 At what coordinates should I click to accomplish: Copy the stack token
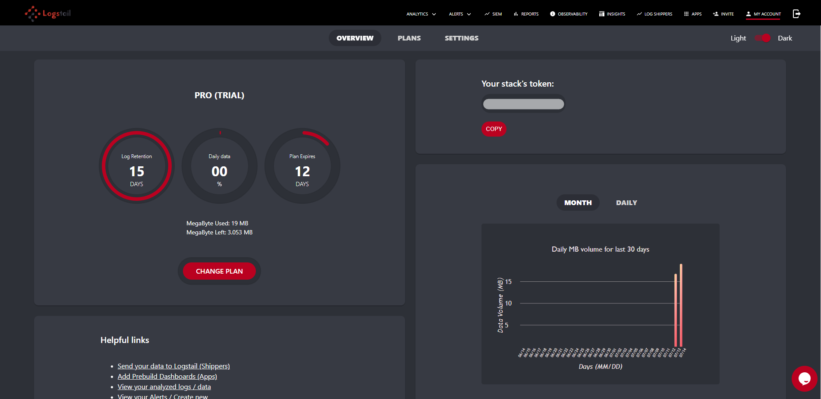494,129
